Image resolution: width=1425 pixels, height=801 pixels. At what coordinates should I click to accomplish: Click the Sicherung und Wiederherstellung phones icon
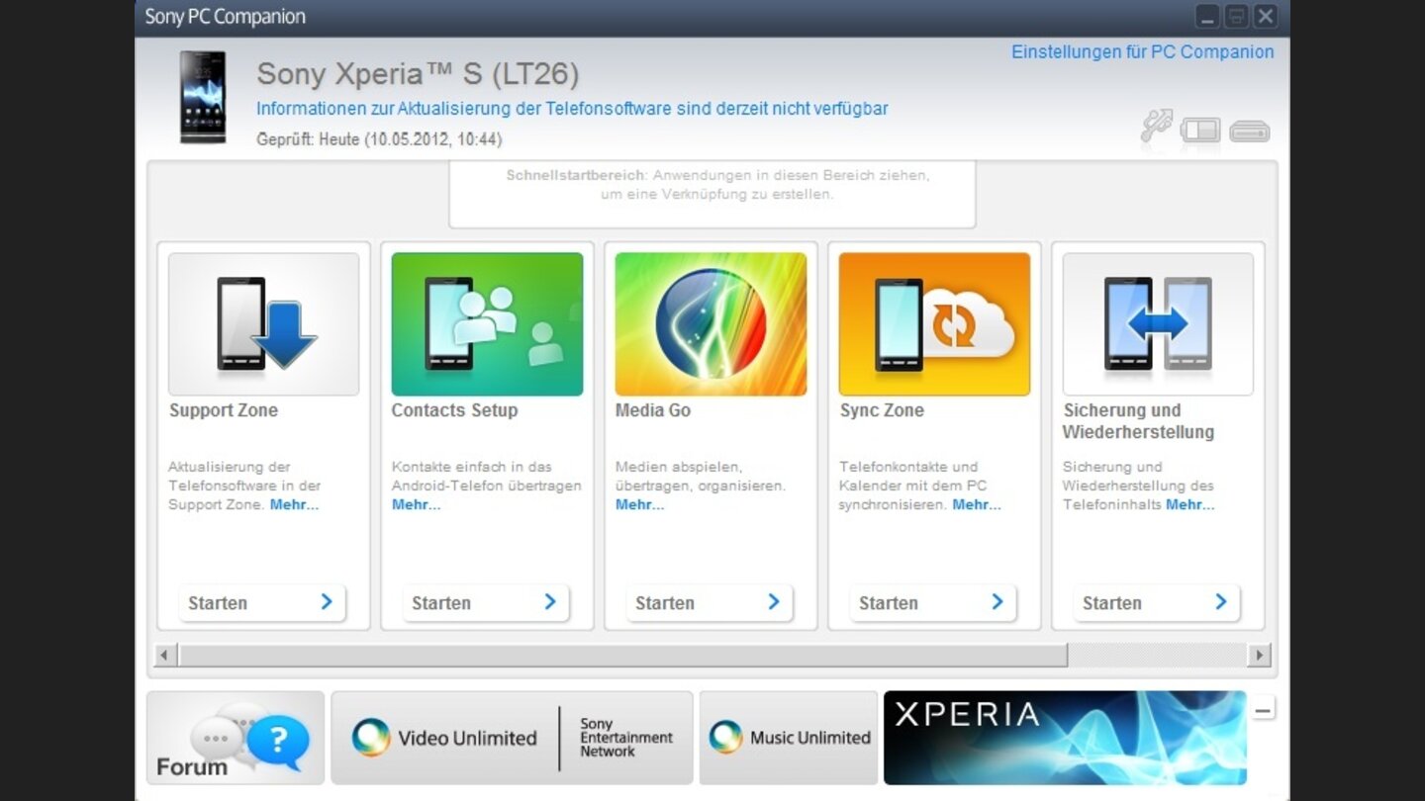[x=1158, y=324]
